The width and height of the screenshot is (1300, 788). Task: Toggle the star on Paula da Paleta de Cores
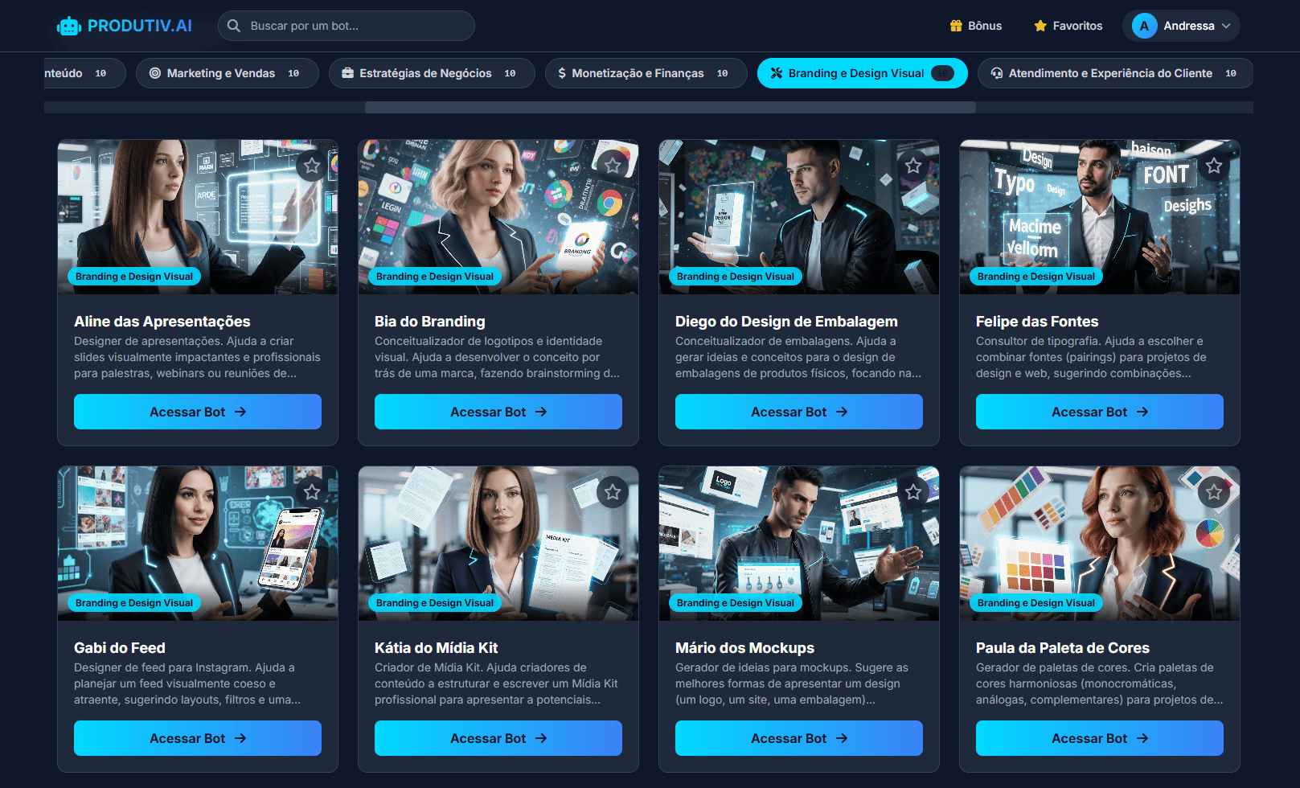point(1214,492)
